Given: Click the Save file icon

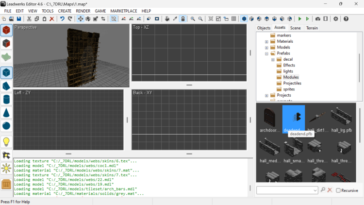Looking at the screenshot, I should click(18, 19).
